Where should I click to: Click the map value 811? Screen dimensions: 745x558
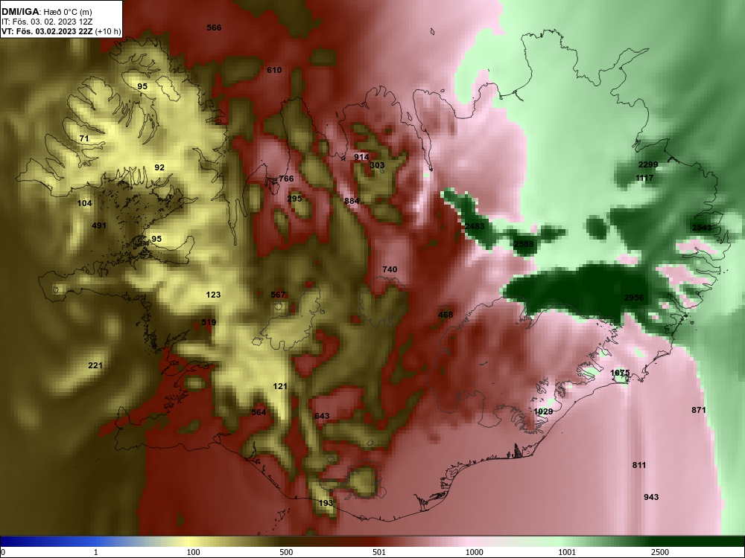point(639,465)
